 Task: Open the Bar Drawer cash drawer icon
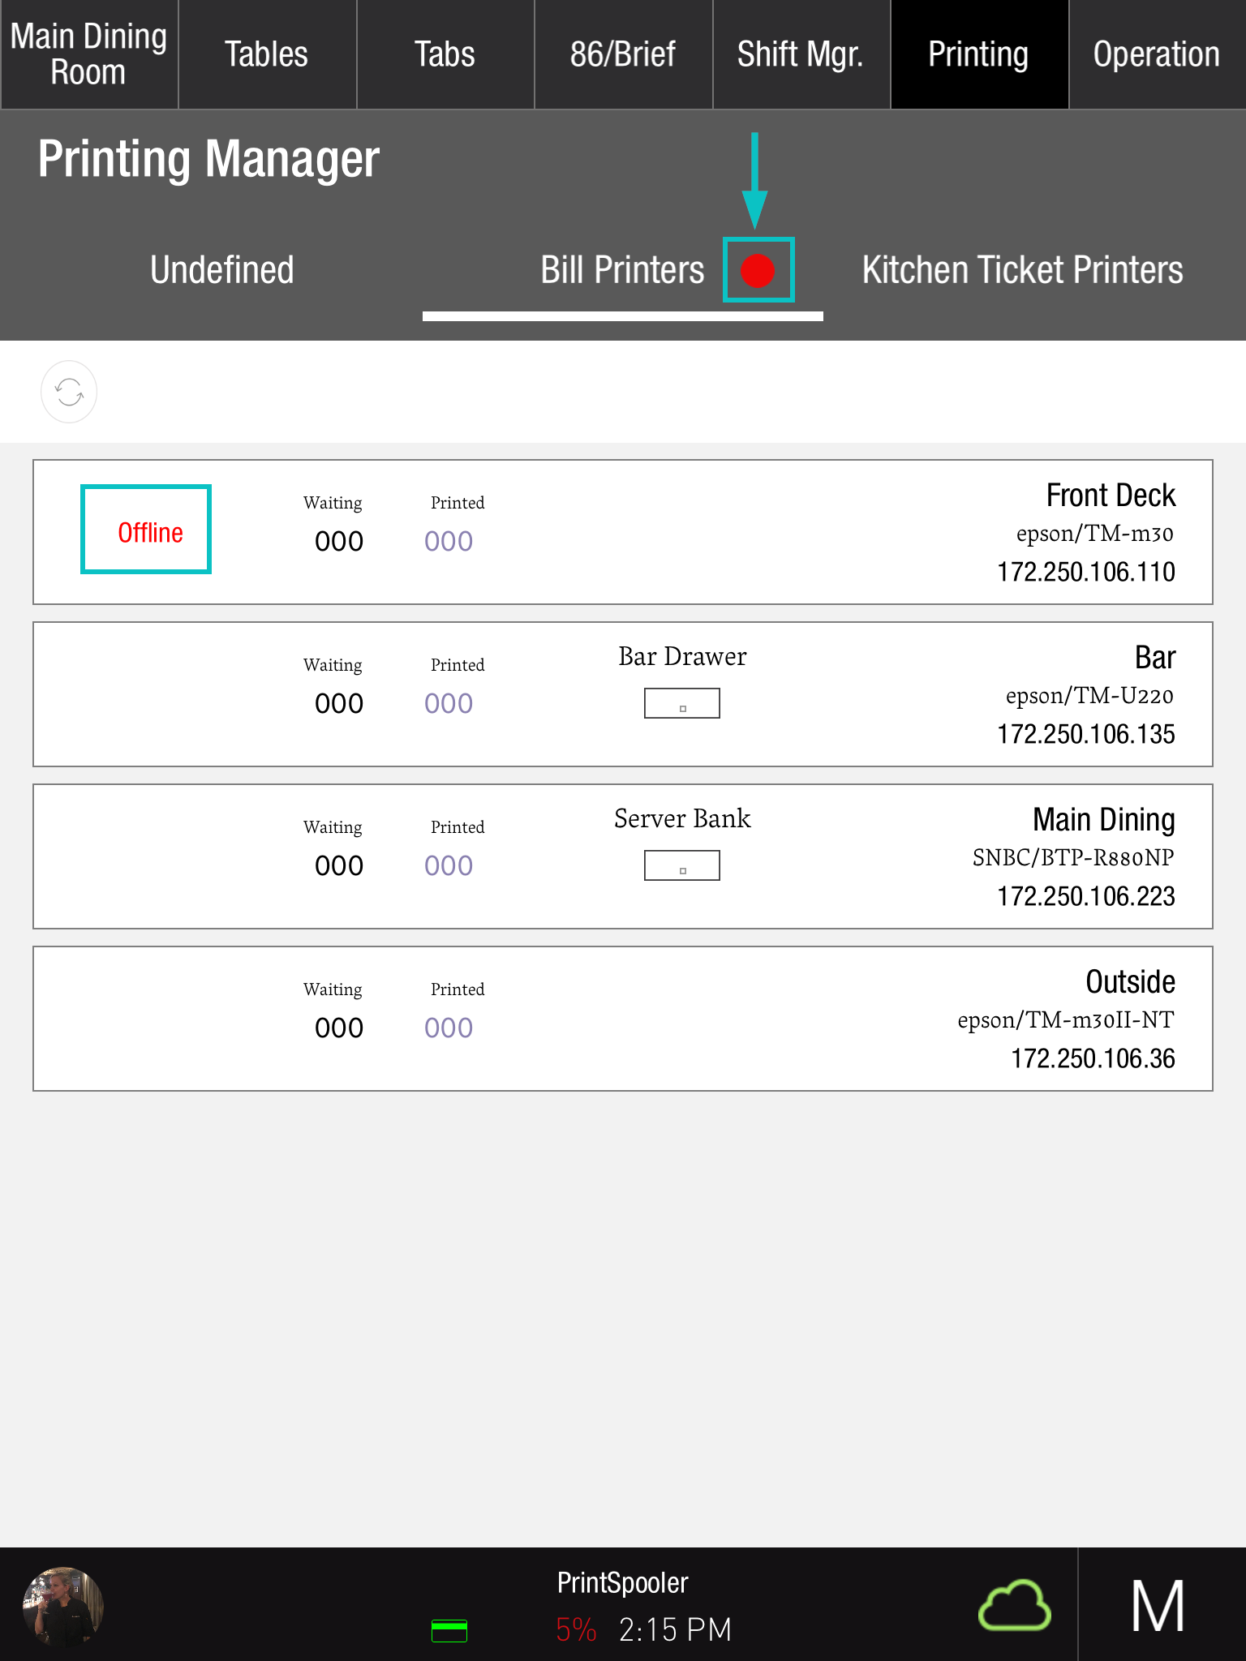point(681,703)
